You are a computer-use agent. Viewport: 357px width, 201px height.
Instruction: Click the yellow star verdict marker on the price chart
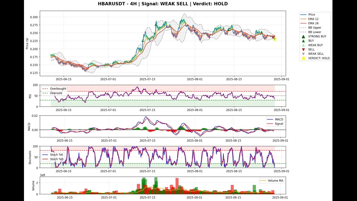point(275,39)
